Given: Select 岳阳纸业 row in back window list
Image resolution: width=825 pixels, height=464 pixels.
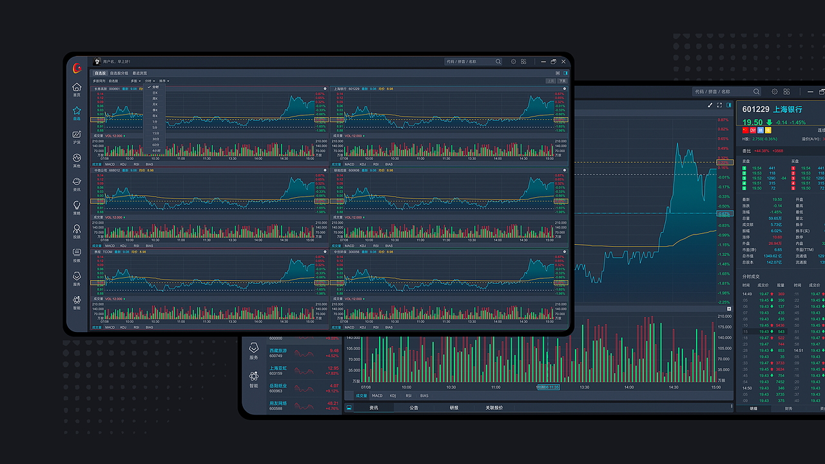Looking at the screenshot, I should point(304,388).
